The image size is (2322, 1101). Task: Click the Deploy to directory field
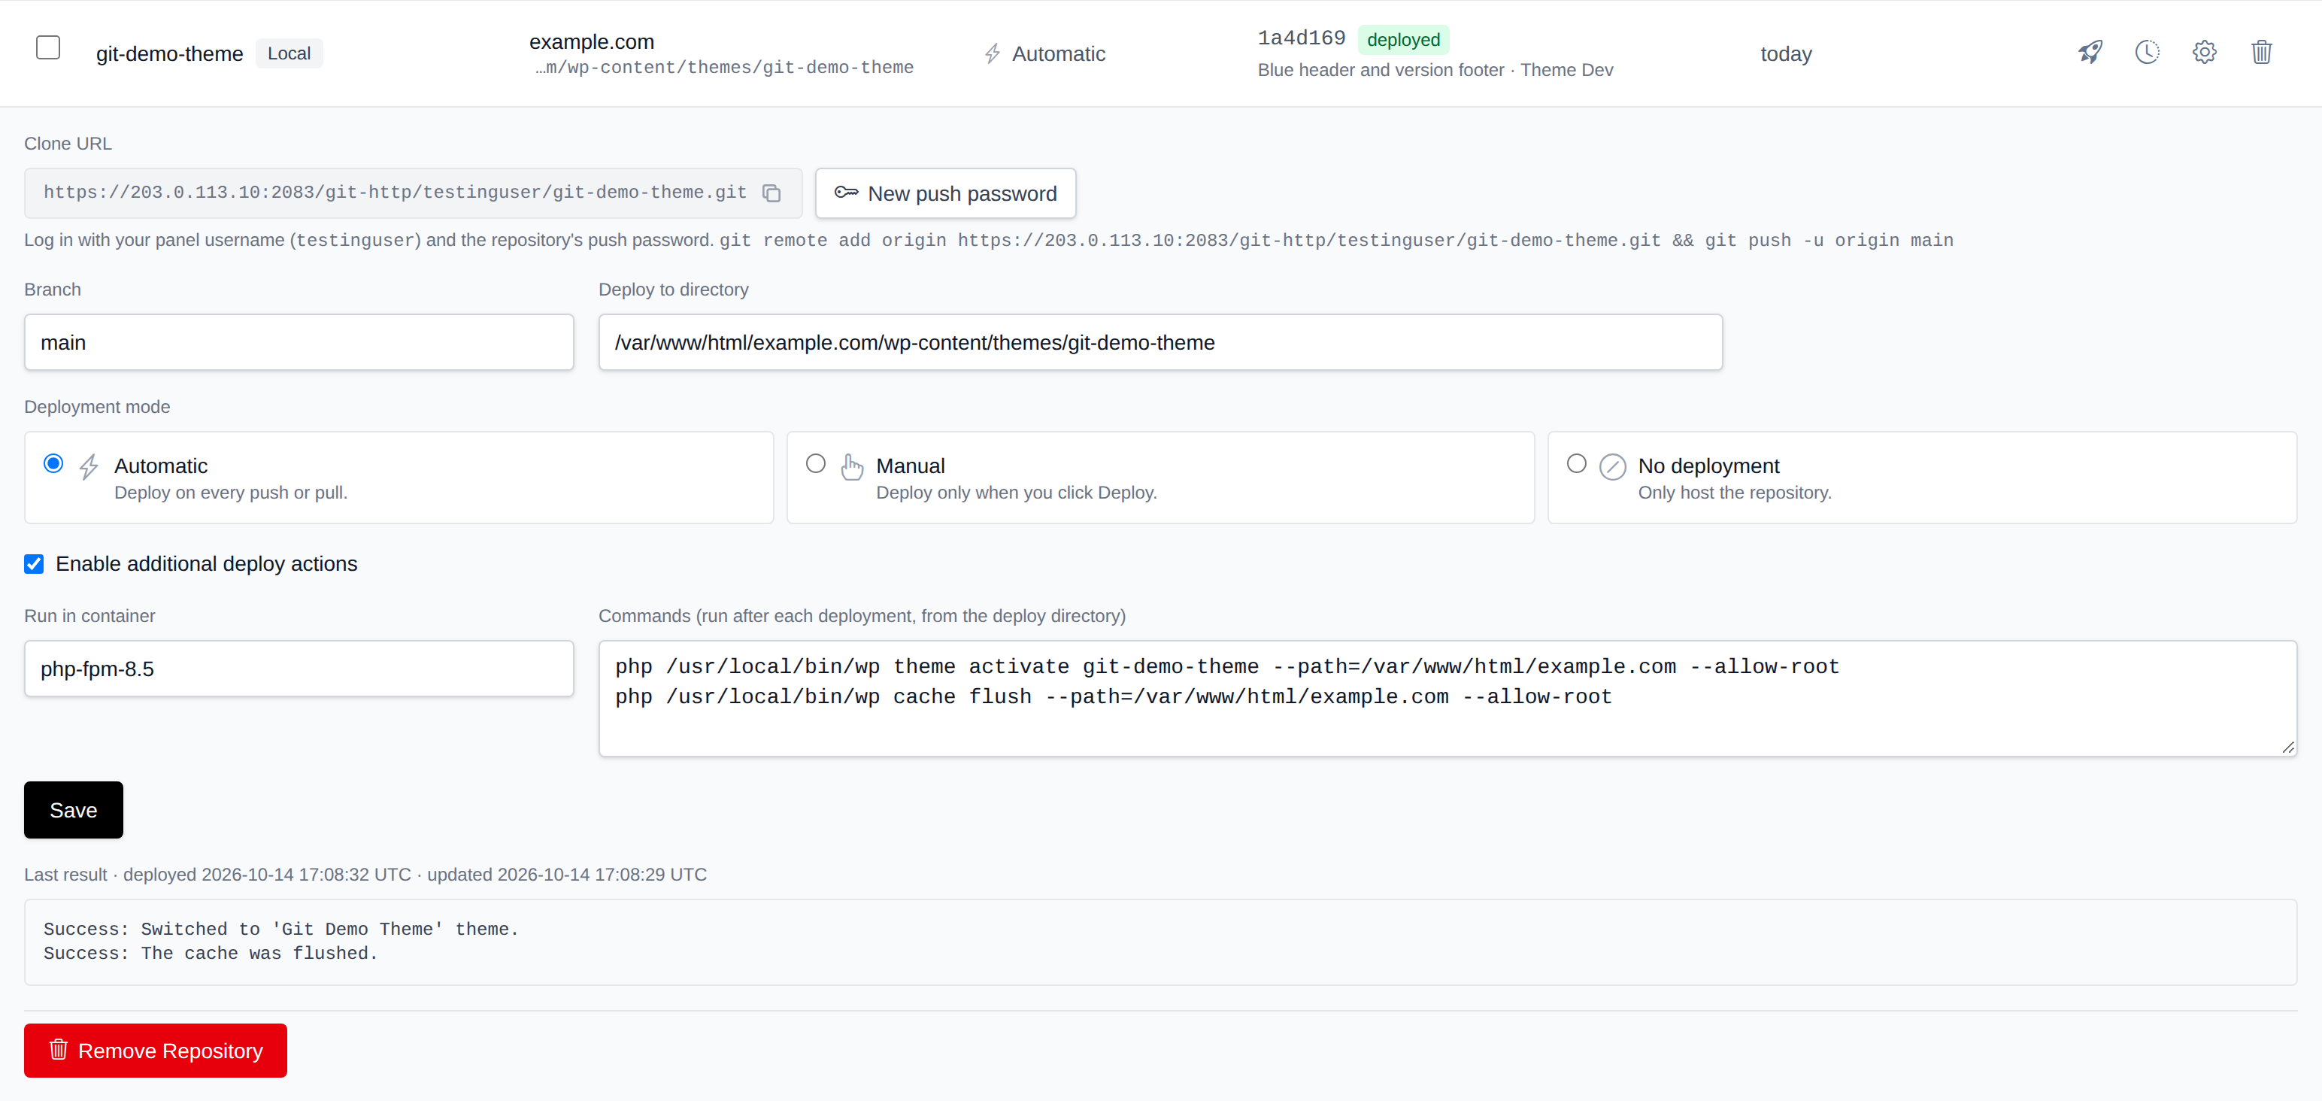1161,343
